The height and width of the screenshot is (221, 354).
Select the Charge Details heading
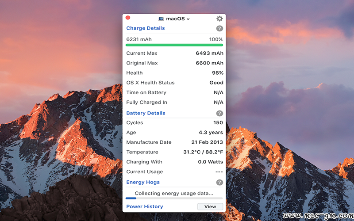click(146, 28)
